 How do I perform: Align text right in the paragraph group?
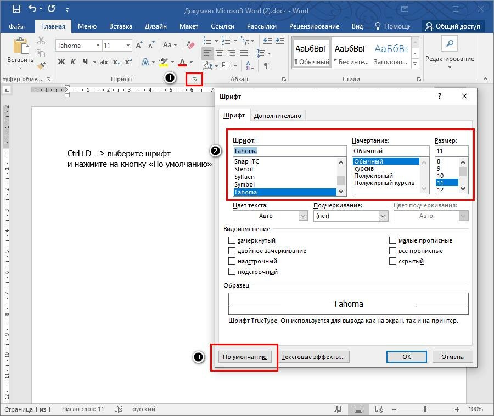click(232, 53)
